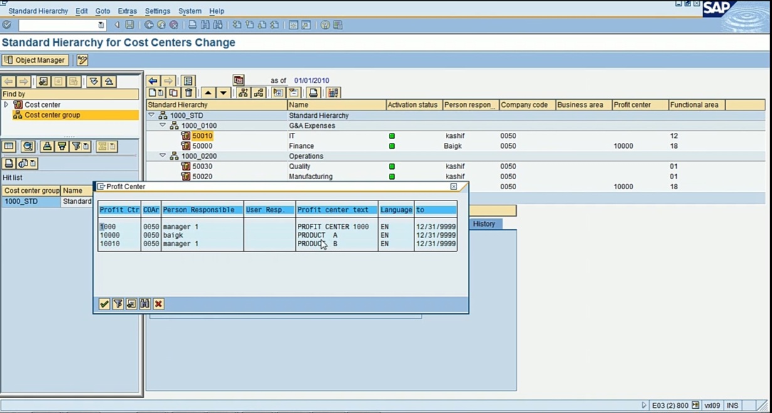Click the column configuration icon in hierarchy toolbar
Screen dimensions: 772x413
click(x=333, y=93)
